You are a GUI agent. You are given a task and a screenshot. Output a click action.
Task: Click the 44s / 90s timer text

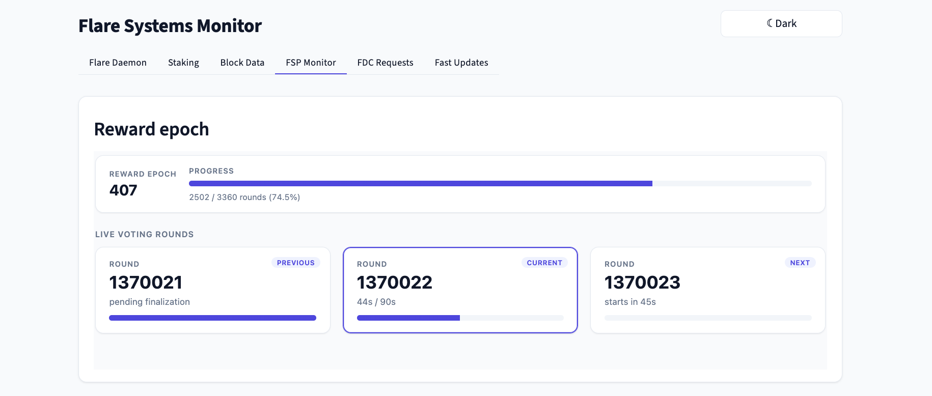pos(376,302)
